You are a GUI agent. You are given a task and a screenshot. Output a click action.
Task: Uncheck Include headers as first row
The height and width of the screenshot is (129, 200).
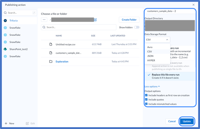(x=146, y=95)
